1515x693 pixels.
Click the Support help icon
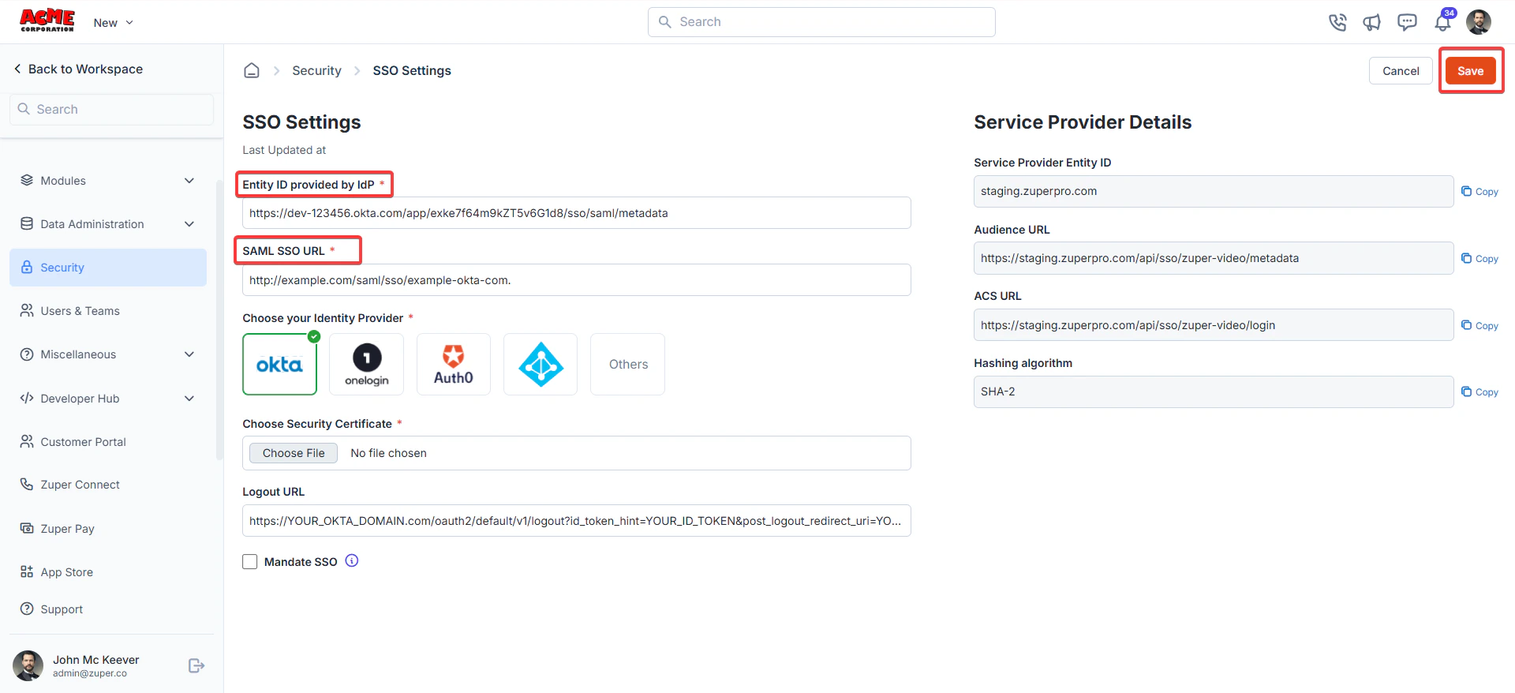(27, 609)
